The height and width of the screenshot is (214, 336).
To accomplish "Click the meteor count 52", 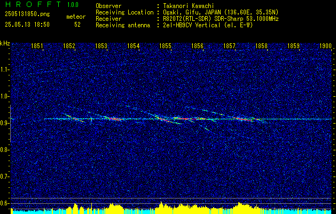I will (77, 25).
